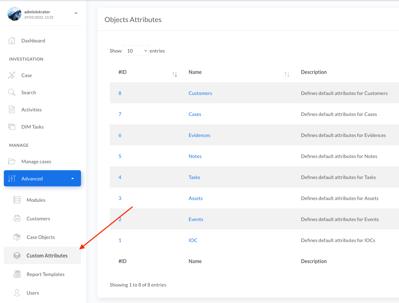Go to Users menu item
This screenshot has width=399, height=303.
tap(33, 293)
